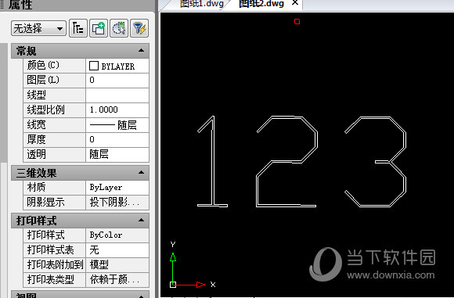
Task: Edit the 线型比例 value 1.0000
Action: [117, 110]
